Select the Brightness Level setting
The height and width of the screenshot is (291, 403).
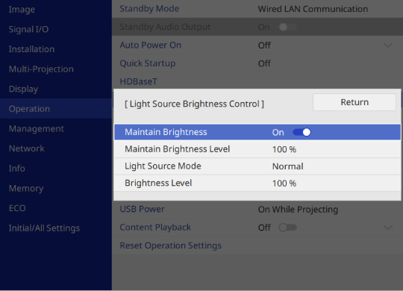tap(257, 184)
